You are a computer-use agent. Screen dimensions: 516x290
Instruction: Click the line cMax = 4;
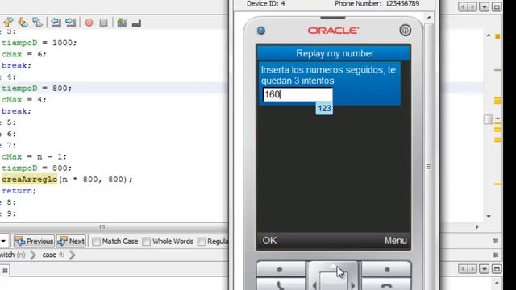(23, 100)
